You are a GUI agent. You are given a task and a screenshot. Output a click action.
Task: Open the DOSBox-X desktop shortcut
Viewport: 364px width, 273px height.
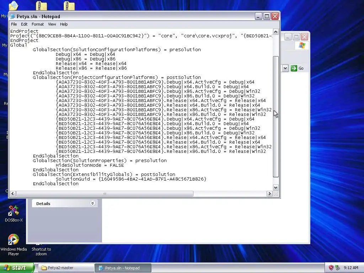point(14,214)
